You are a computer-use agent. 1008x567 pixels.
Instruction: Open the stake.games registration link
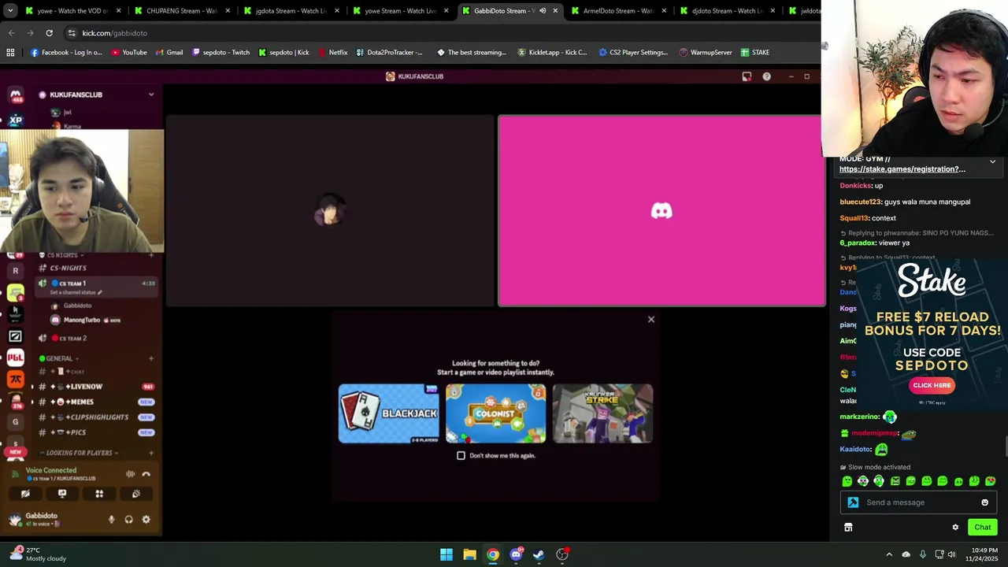pyautogui.click(x=902, y=169)
